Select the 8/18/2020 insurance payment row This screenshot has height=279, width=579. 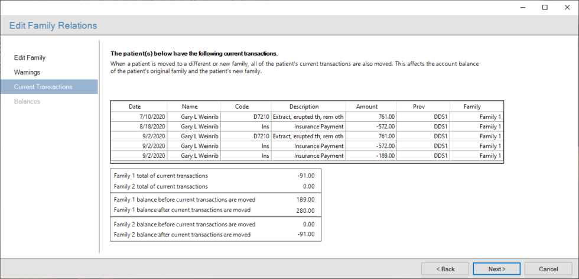click(x=306, y=126)
